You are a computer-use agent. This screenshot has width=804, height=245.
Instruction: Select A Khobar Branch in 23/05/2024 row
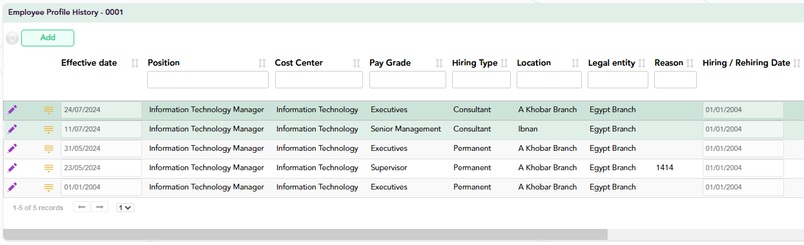tap(548, 168)
